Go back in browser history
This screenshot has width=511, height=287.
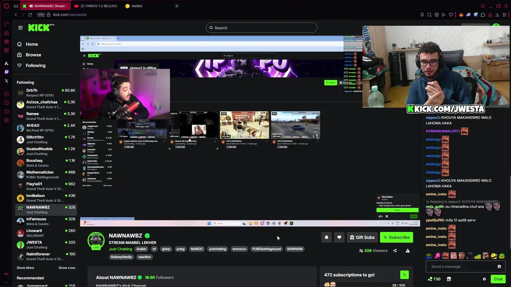(x=16, y=15)
